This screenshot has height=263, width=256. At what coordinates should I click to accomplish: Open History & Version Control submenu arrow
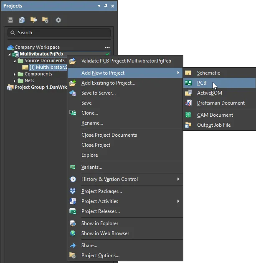(178, 179)
